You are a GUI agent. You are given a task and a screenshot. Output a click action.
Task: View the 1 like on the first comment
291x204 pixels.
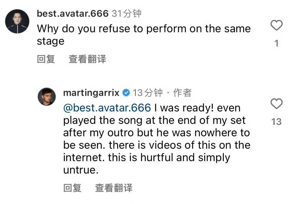point(276,43)
